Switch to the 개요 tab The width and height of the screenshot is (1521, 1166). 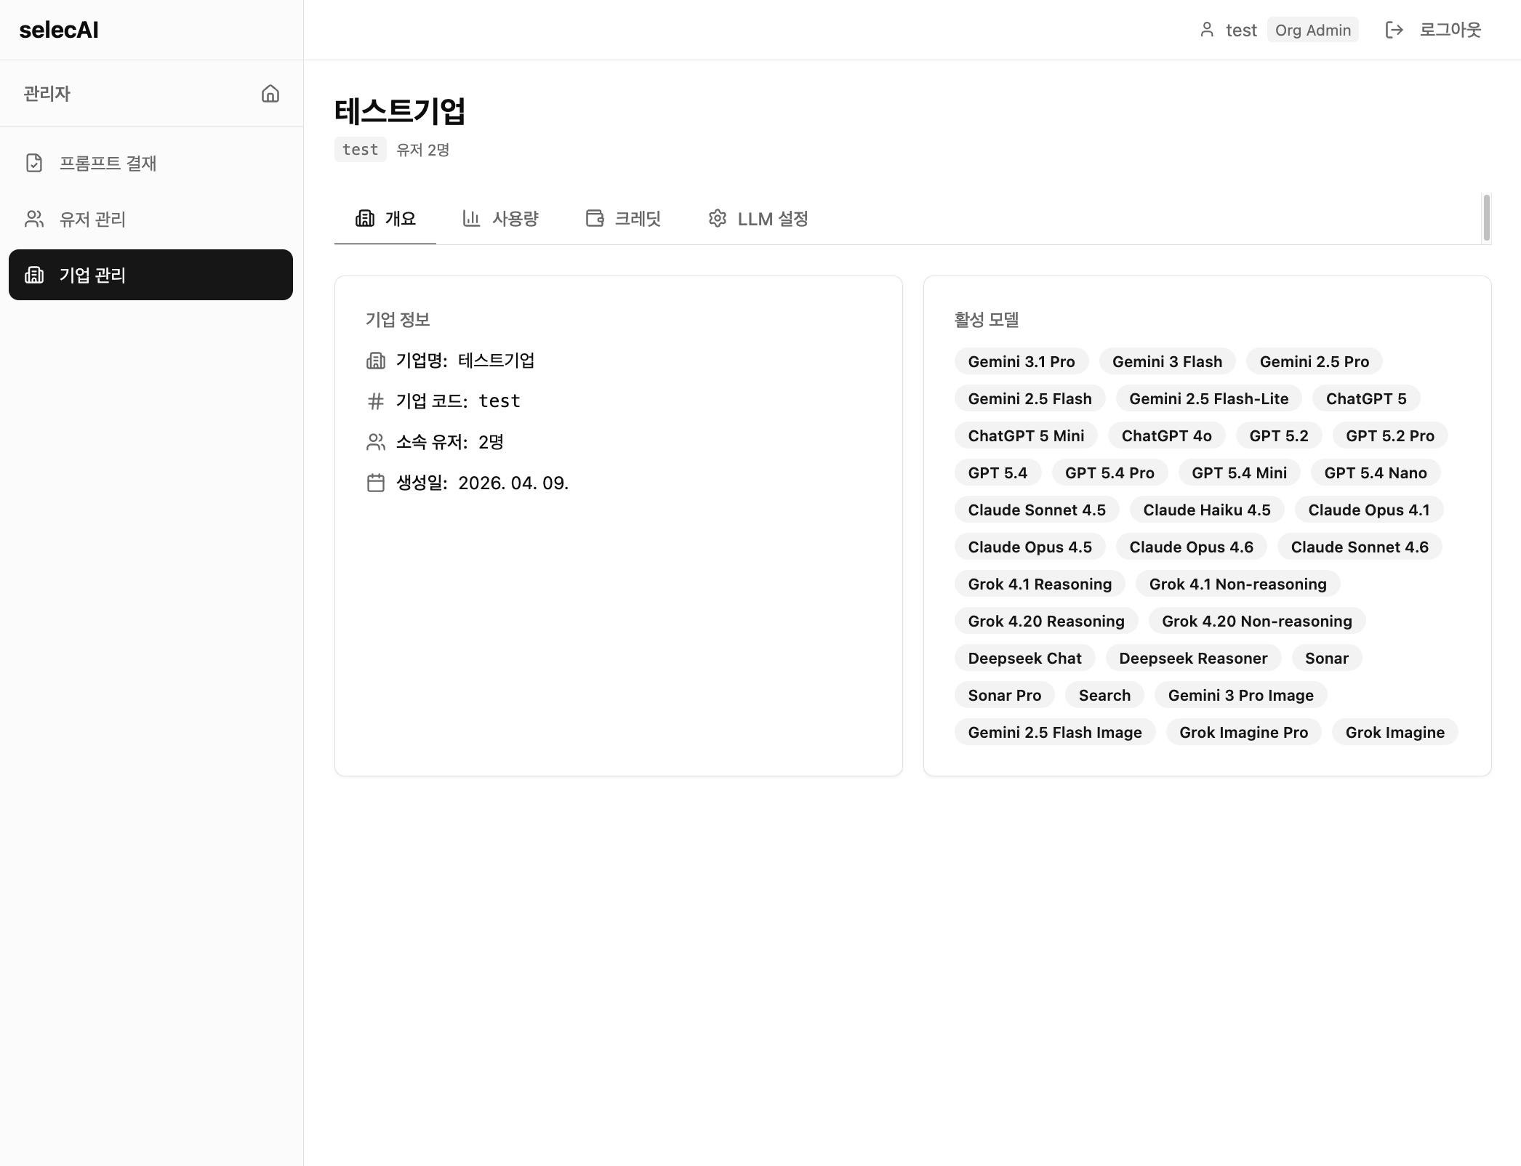[x=385, y=219]
